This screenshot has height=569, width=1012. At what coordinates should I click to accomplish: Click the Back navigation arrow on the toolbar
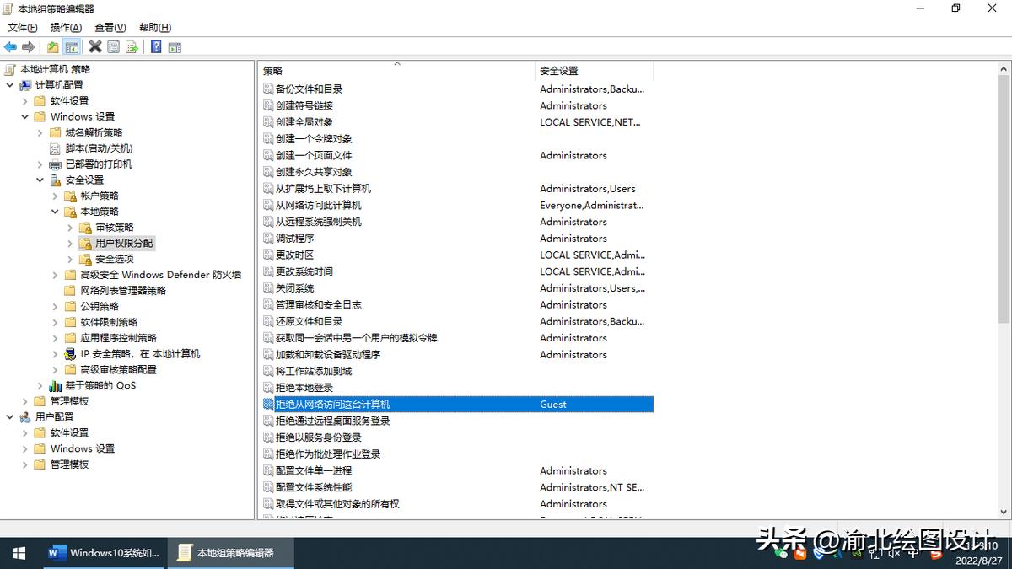[x=10, y=46]
